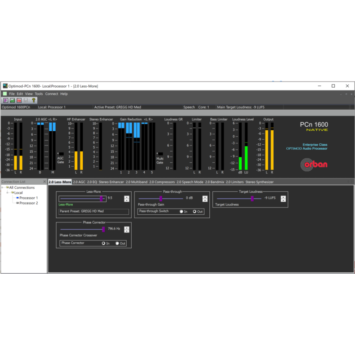Open the 2.0 Compressors tab
The width and height of the screenshot is (355, 355).
click(162, 182)
